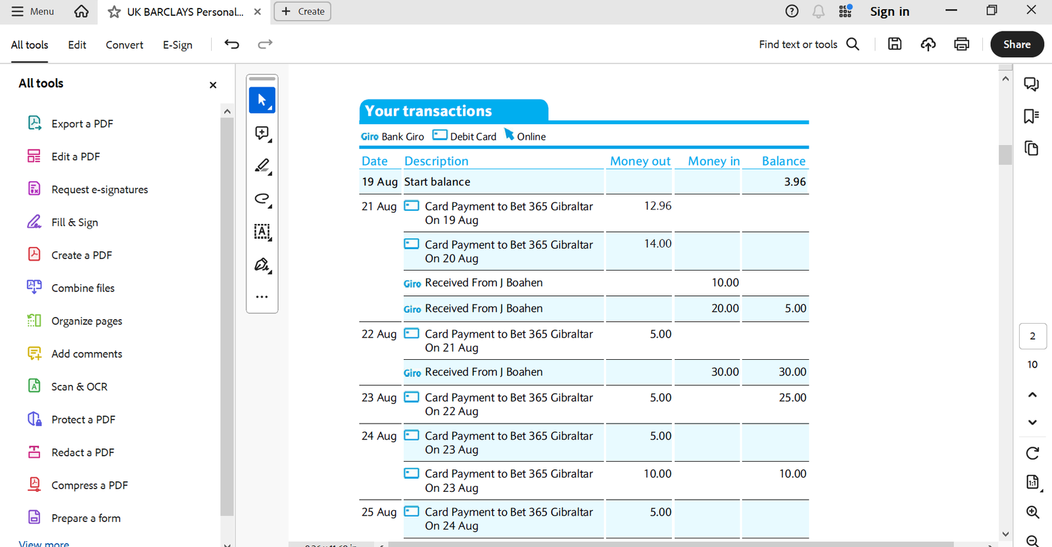Choose the freehand draw loop tool
Screen dimensions: 1052x547
(262, 199)
